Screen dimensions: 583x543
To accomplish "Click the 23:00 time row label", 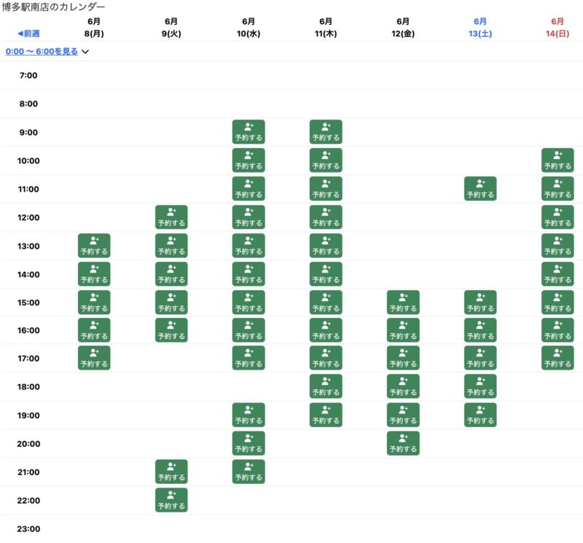I will 28,528.
